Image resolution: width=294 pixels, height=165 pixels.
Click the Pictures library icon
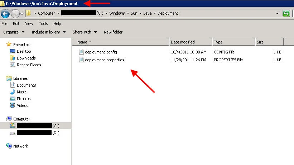[x=13, y=99]
